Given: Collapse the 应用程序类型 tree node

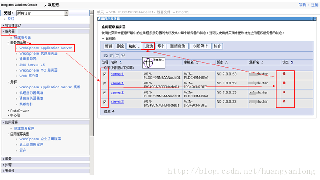Looking at the screenshot, I should point(8,134).
